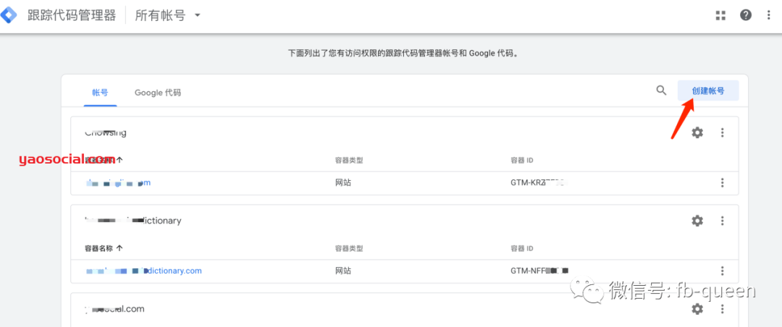Click 容器 ID header in Chowsing account
Viewport: 782px width, 327px height.
[x=522, y=160]
